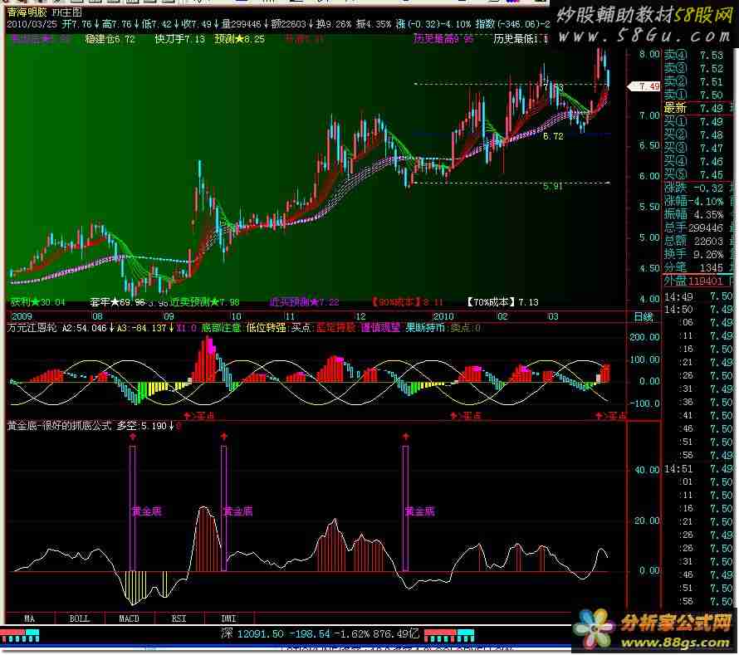Click the 日线 period label
This screenshot has width=739, height=655.
(644, 316)
